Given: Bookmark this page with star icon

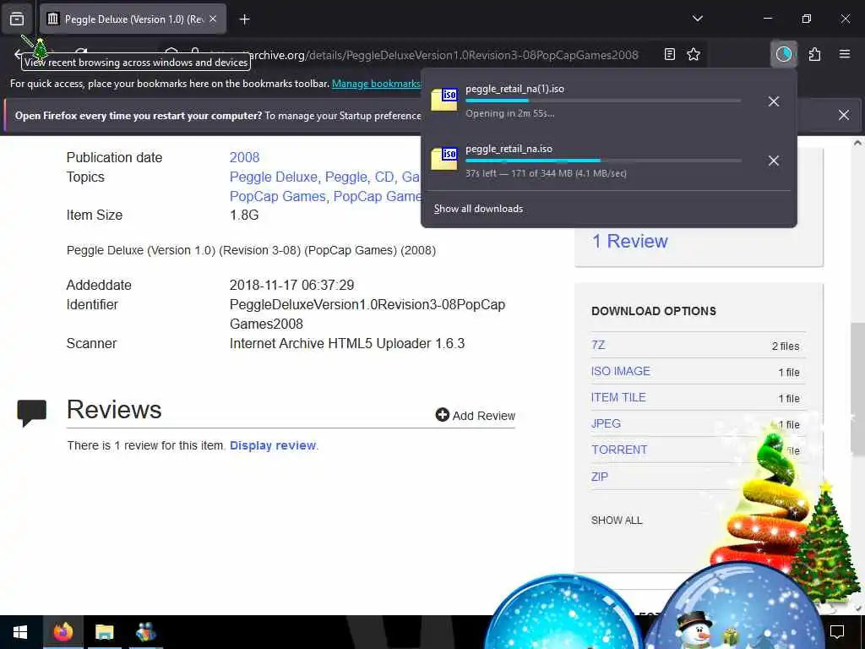Looking at the screenshot, I should (694, 54).
